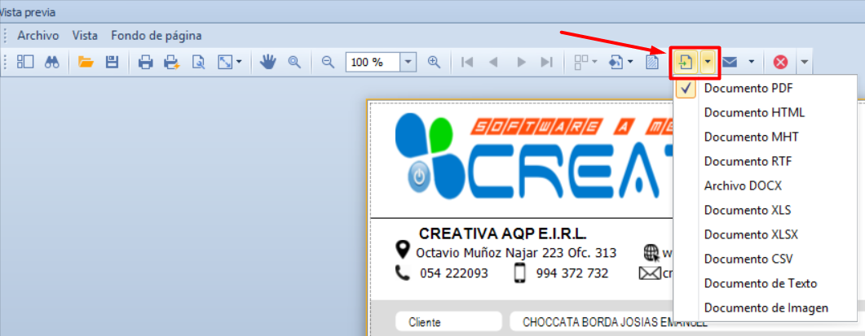Image resolution: width=865 pixels, height=336 pixels.
Task: Go to the first page
Action: [467, 63]
